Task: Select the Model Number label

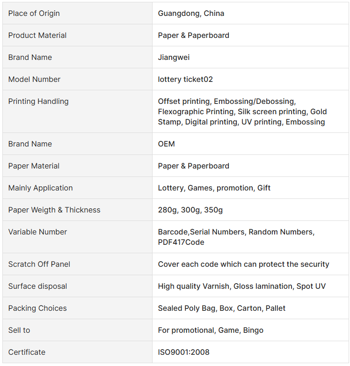Action: pos(34,79)
